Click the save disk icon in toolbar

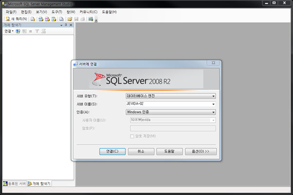click(x=76, y=19)
